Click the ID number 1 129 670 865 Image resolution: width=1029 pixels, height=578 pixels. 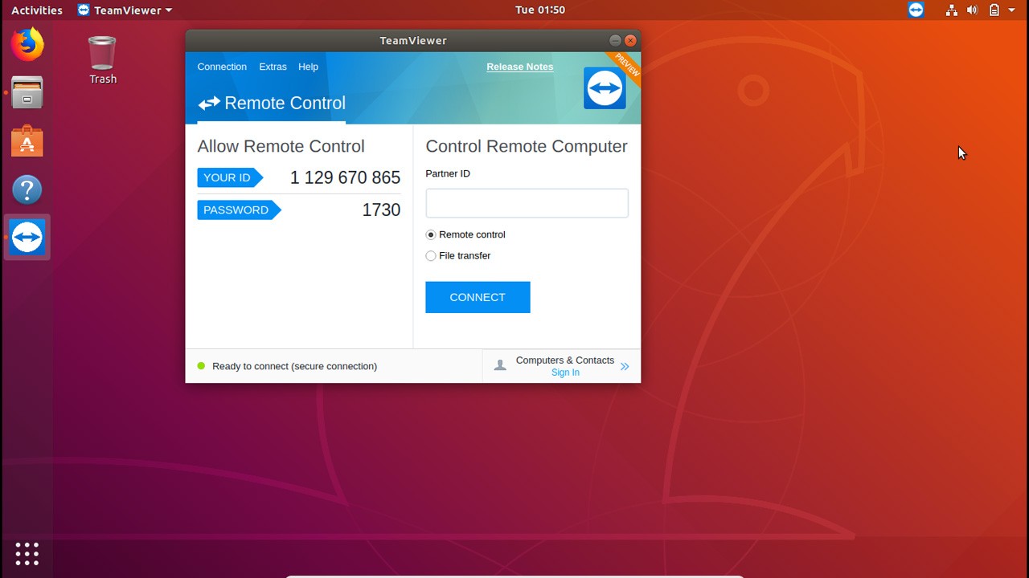[345, 177]
